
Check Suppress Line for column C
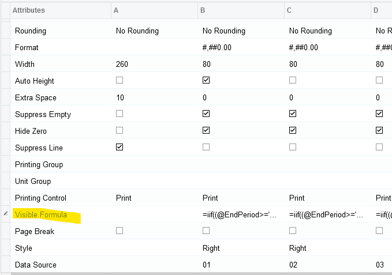click(x=293, y=147)
